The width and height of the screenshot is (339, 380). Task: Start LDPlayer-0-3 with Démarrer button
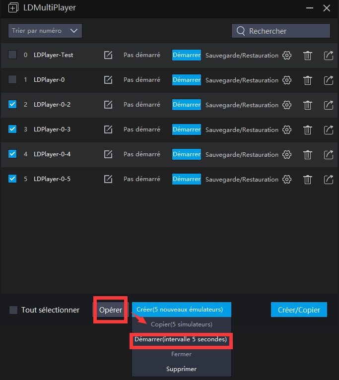click(x=187, y=129)
